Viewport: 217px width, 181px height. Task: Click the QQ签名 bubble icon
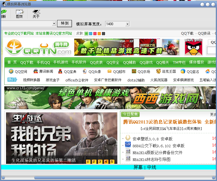[x=183, y=71]
